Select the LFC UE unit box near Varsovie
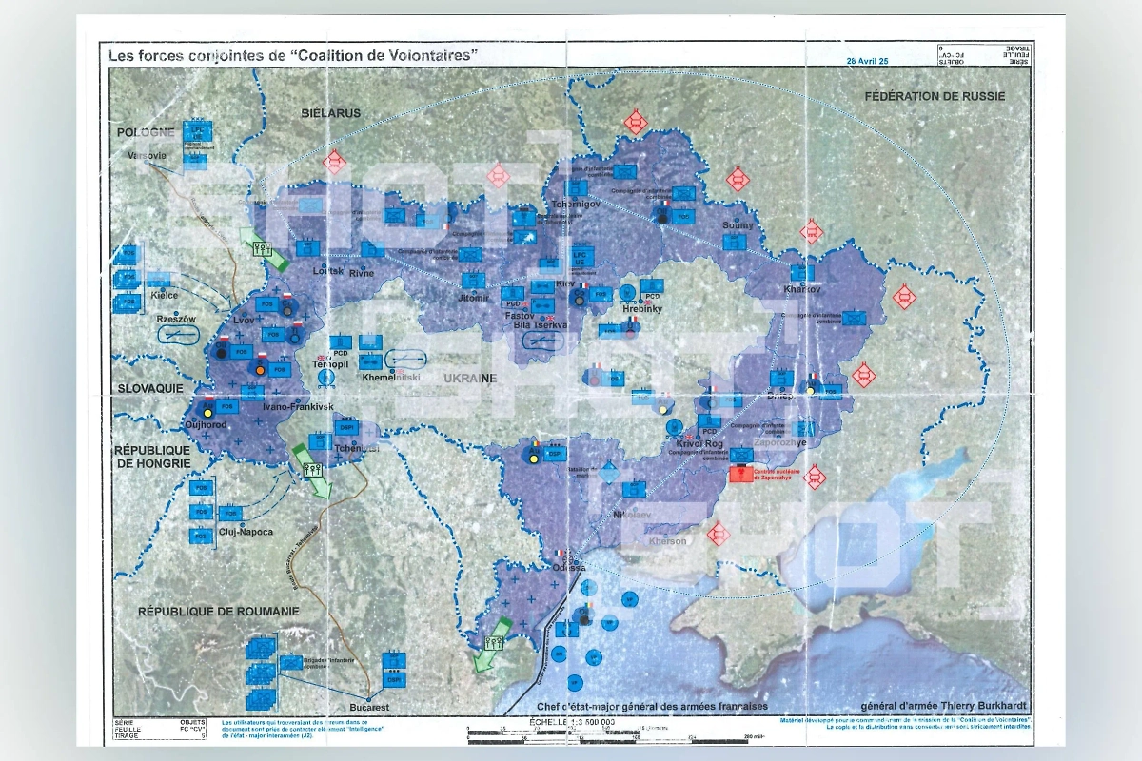This screenshot has width=1142, height=761. 197,132
